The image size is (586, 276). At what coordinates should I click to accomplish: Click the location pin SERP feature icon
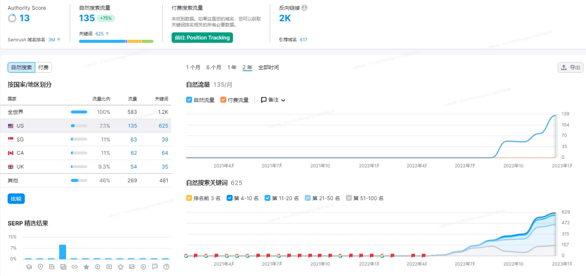pos(40,267)
